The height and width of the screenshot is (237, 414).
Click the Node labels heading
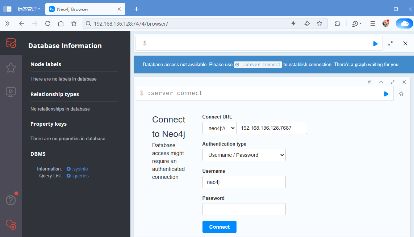click(x=46, y=64)
